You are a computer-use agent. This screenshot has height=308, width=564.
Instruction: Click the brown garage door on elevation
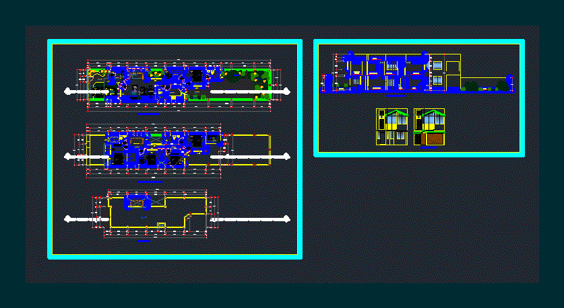[434, 139]
